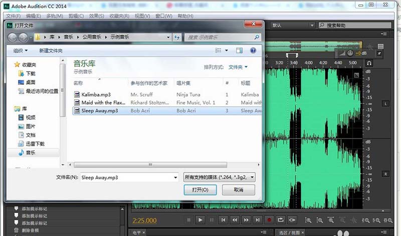
Task: Select Sleep Away.mp3 file
Action: tap(167, 110)
